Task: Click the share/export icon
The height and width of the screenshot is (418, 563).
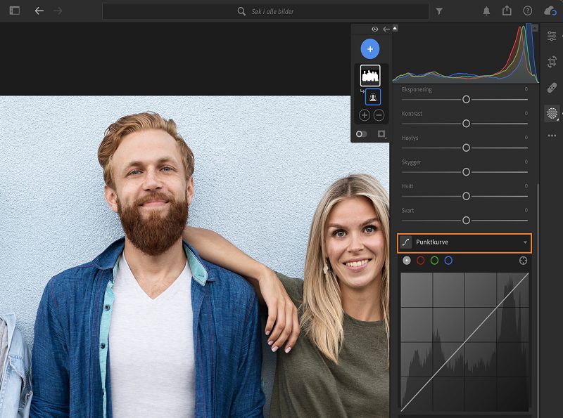Action: click(507, 11)
